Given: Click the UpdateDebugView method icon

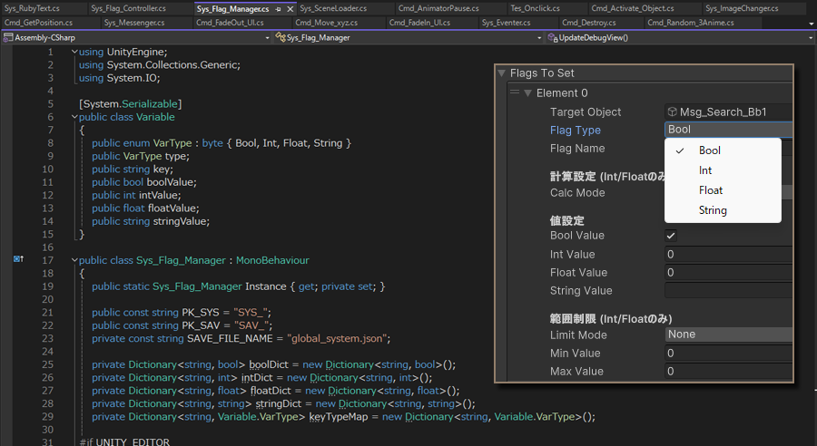Looking at the screenshot, I should (x=552, y=38).
